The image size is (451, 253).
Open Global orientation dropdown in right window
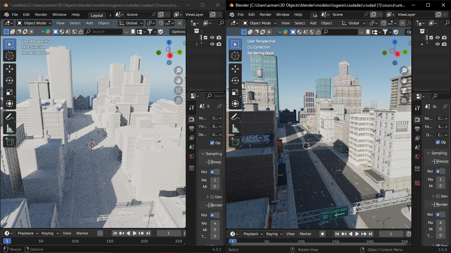coord(353,23)
